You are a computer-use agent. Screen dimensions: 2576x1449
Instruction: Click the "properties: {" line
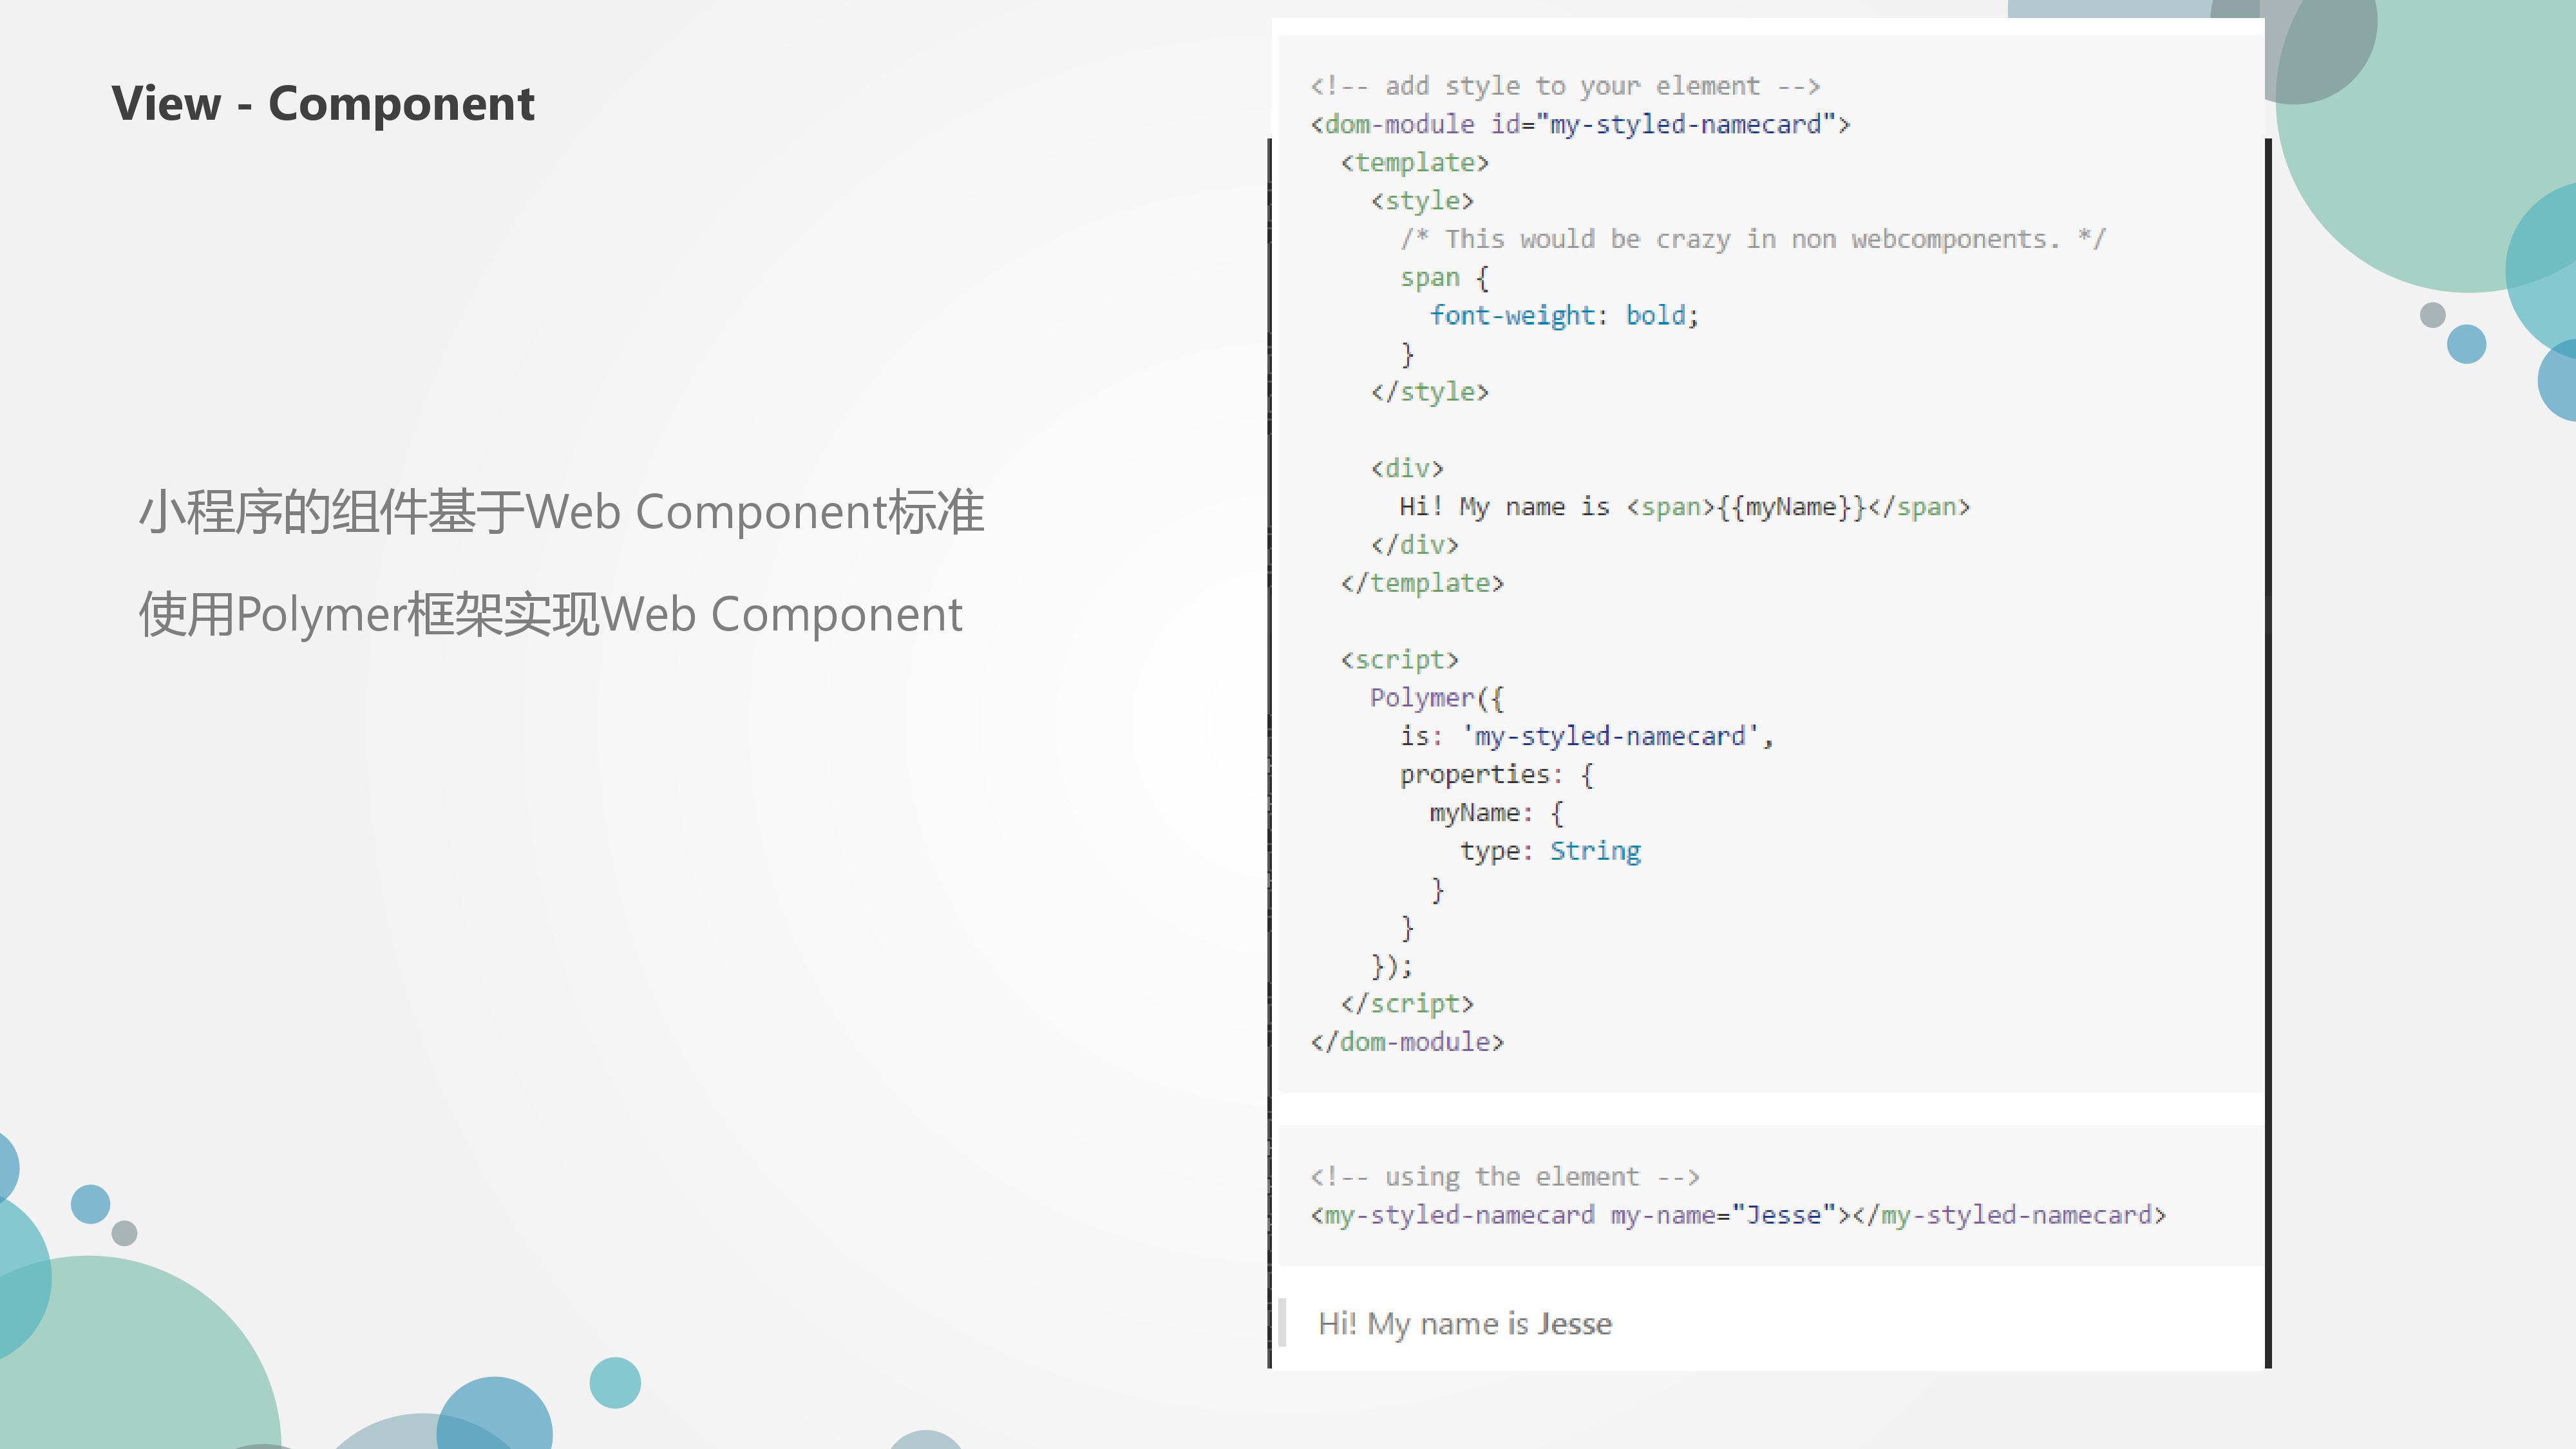point(1496,775)
